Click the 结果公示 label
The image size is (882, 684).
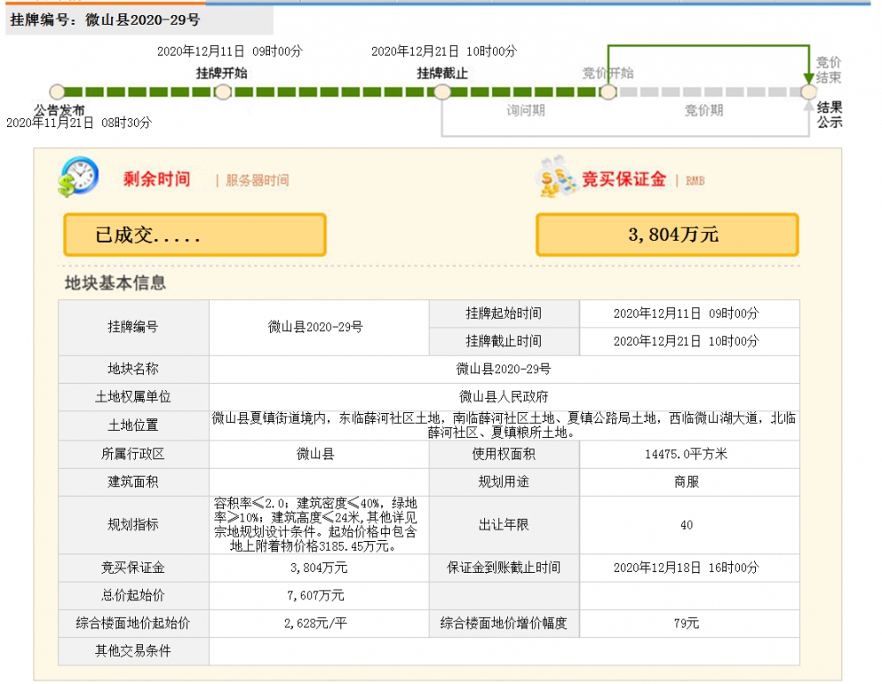pos(830,115)
